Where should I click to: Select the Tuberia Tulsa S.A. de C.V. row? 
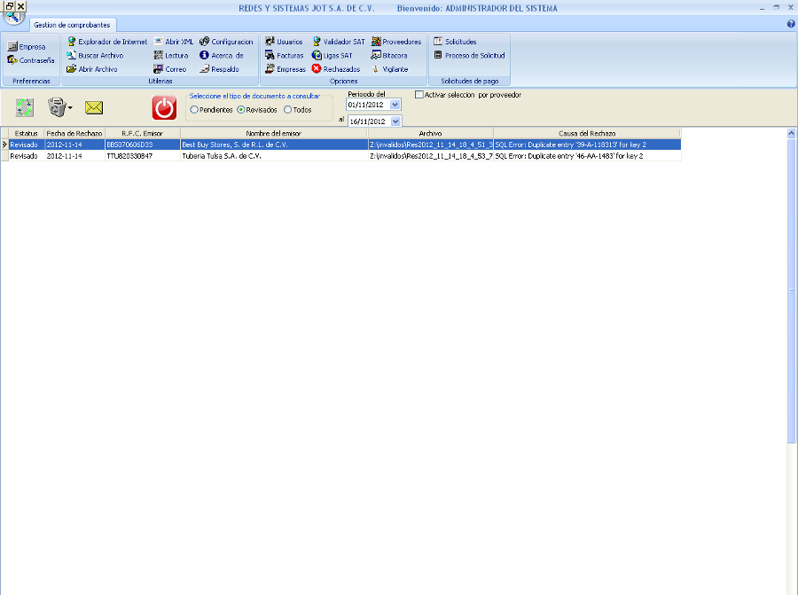(222, 155)
